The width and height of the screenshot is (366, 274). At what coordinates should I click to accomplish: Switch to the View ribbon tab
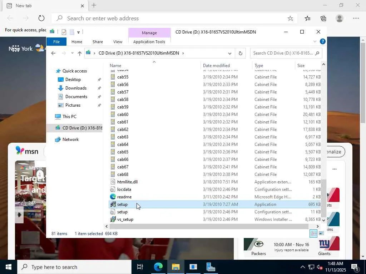pos(118,42)
